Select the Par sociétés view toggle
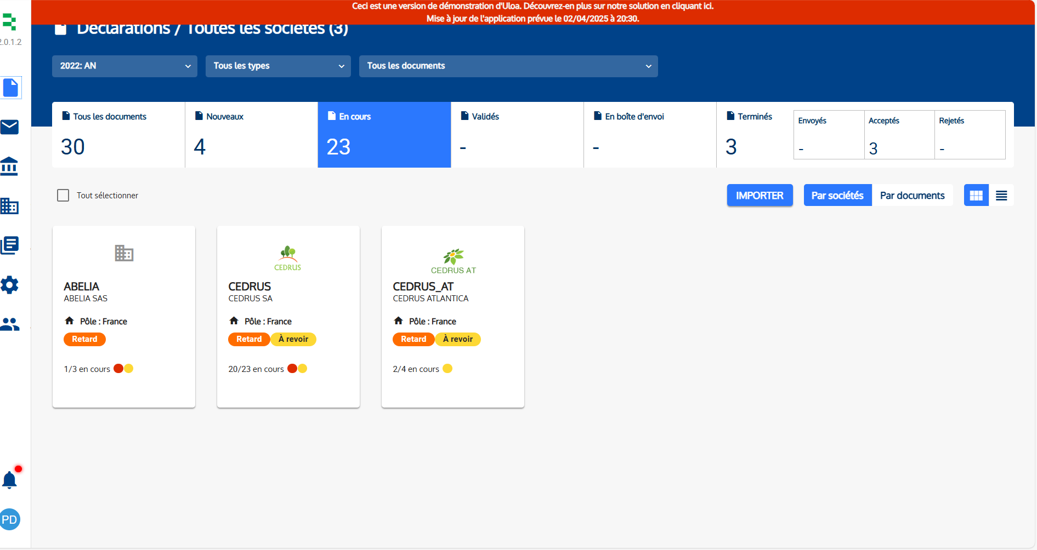Viewport: 1037px width, 550px height. coord(837,196)
